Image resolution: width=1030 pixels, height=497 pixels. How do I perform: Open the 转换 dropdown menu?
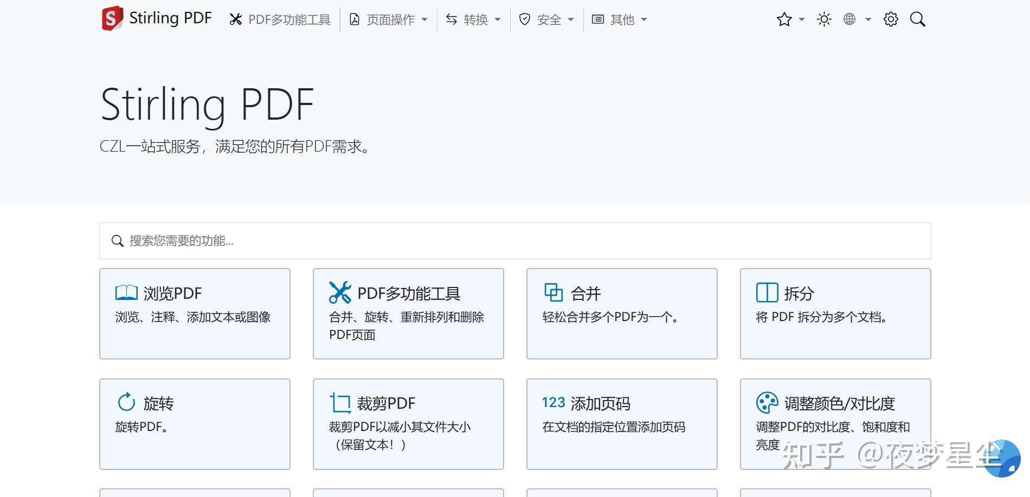point(473,19)
